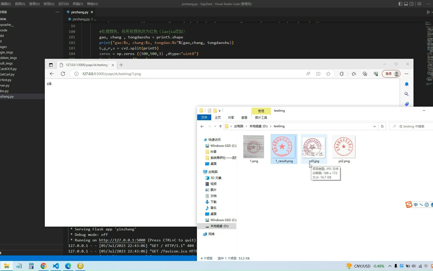Close the 127.0.0.1 browser tab
The height and width of the screenshot is (271, 433).
[x=113, y=65]
